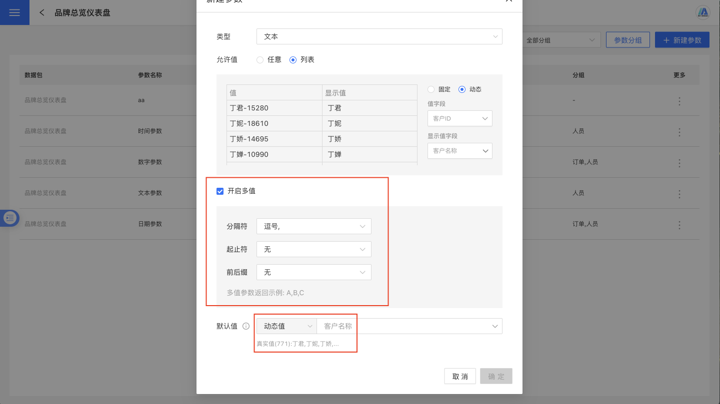Open the 起止符 dropdown
The height and width of the screenshot is (404, 720).
point(313,249)
